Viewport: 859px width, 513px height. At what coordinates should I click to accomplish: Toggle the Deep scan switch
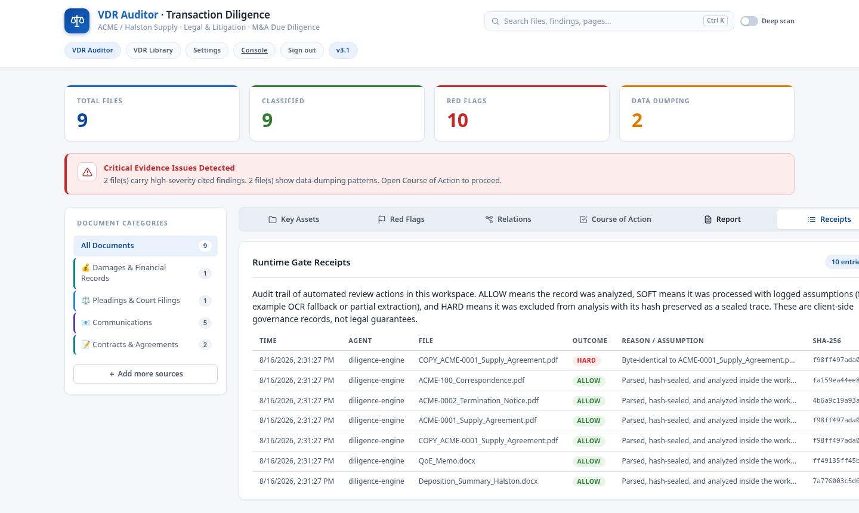(x=749, y=21)
